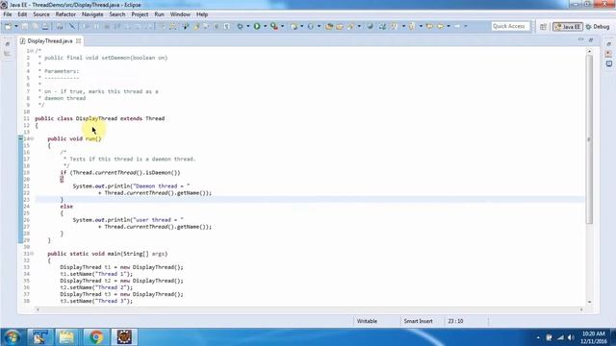Maximize the editor area

pyautogui.click(x=591, y=40)
